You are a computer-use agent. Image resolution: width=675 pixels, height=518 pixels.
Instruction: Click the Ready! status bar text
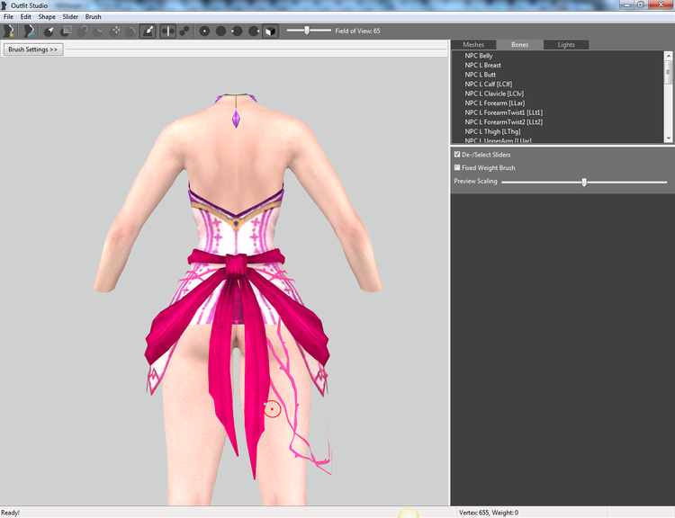click(10, 513)
